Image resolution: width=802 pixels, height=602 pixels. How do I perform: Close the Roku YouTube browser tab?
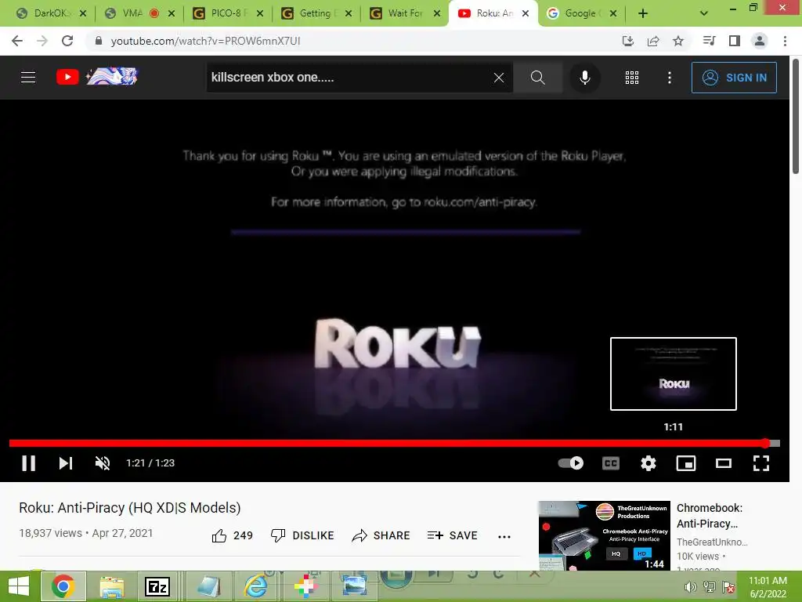click(x=526, y=13)
